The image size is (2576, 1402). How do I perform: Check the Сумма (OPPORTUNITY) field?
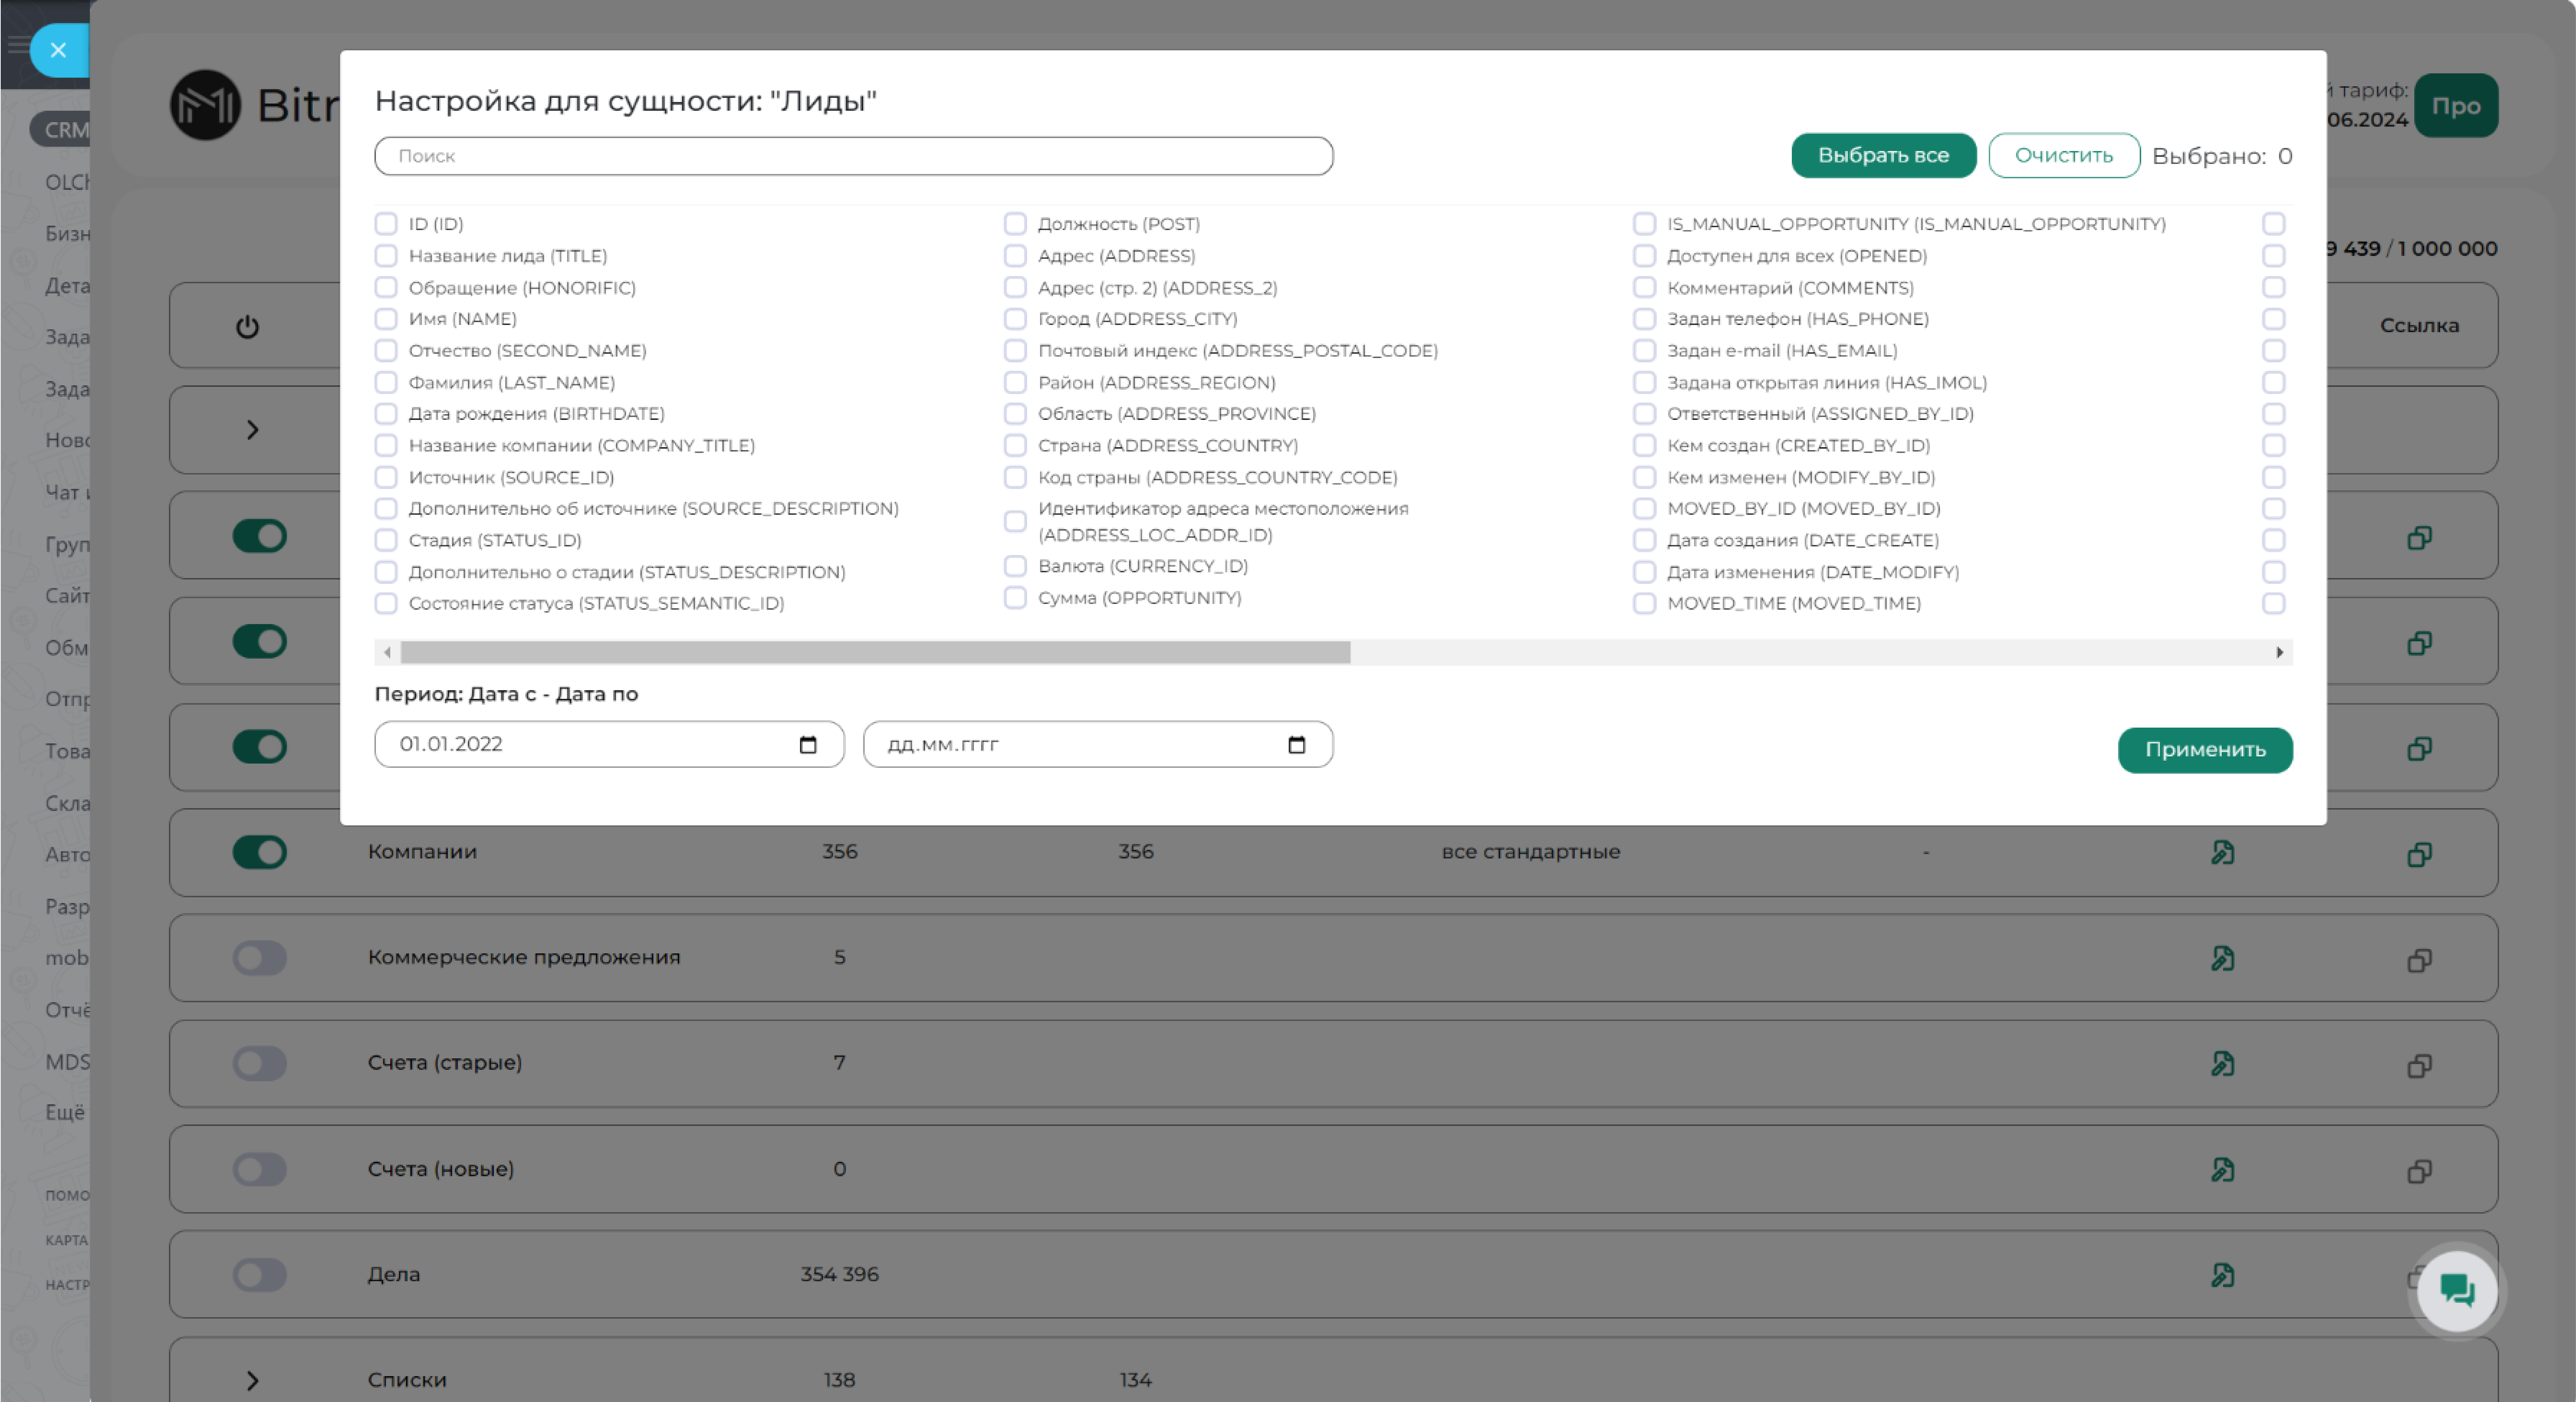1015,598
